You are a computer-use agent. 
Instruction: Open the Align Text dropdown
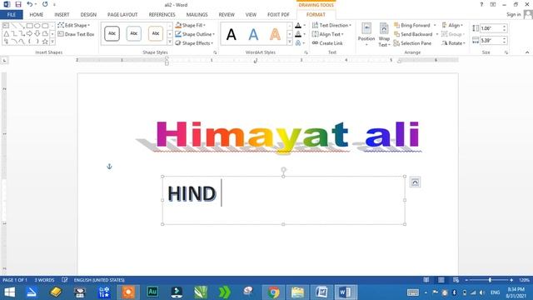coord(327,34)
